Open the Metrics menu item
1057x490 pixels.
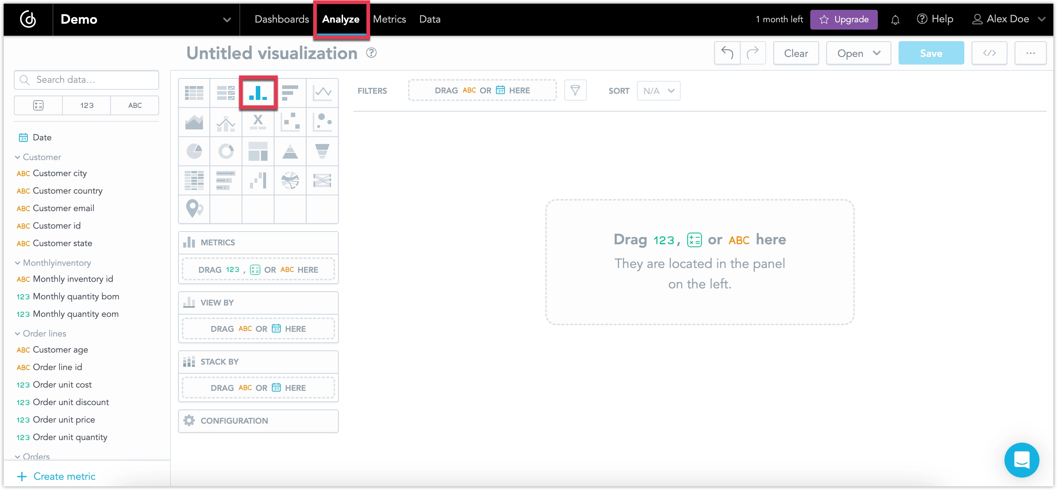(389, 19)
